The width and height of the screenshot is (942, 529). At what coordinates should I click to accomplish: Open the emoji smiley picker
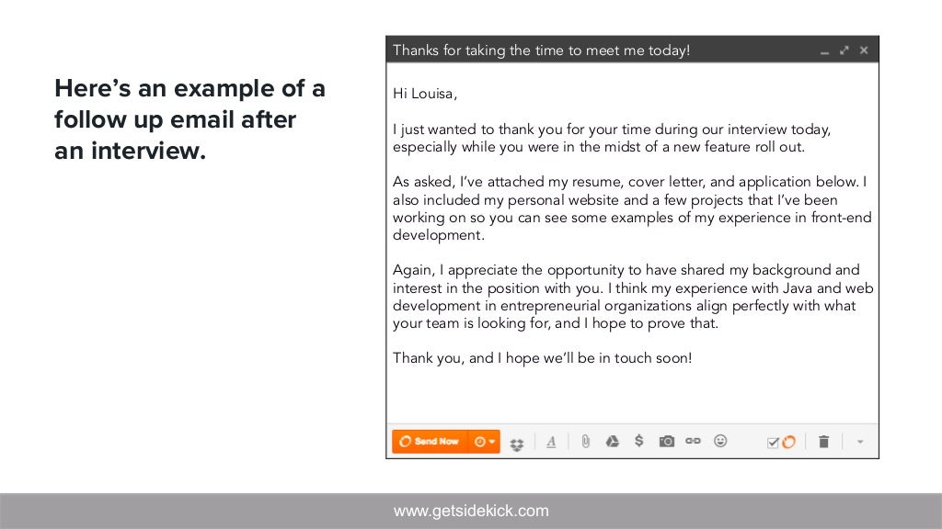(x=720, y=441)
